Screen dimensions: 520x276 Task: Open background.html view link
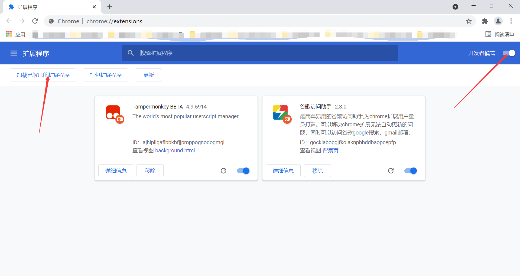tap(175, 150)
